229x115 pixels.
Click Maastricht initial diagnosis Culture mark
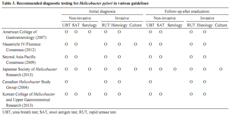coord(136,45)
